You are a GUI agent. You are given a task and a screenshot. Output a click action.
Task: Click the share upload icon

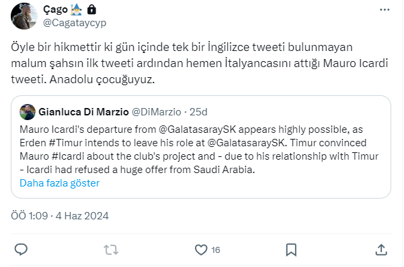[381, 250]
